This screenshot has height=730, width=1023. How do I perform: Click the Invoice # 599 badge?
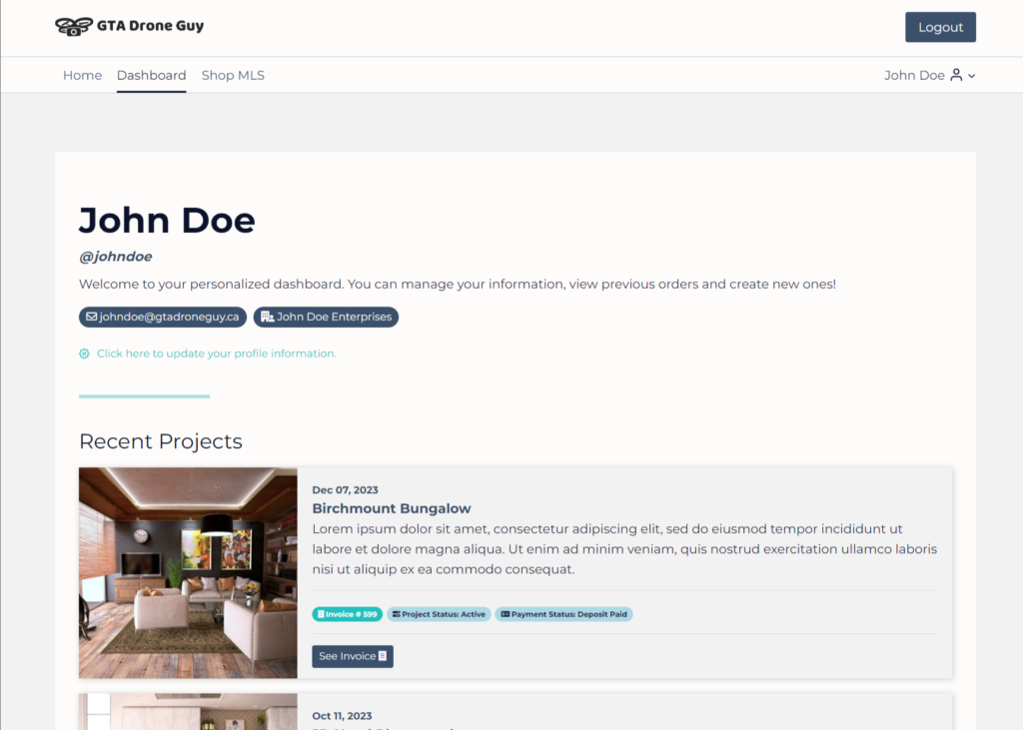click(x=347, y=614)
